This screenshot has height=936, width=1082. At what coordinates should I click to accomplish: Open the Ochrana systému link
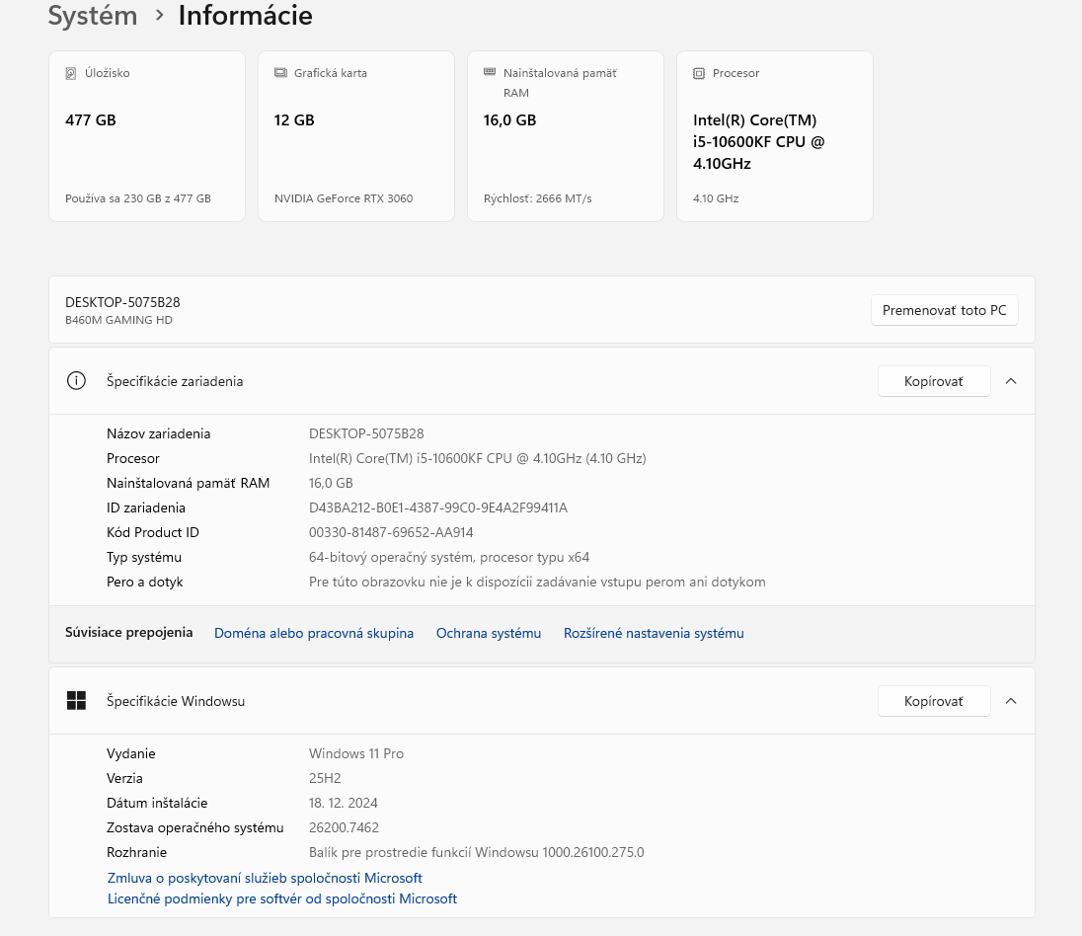coord(489,634)
